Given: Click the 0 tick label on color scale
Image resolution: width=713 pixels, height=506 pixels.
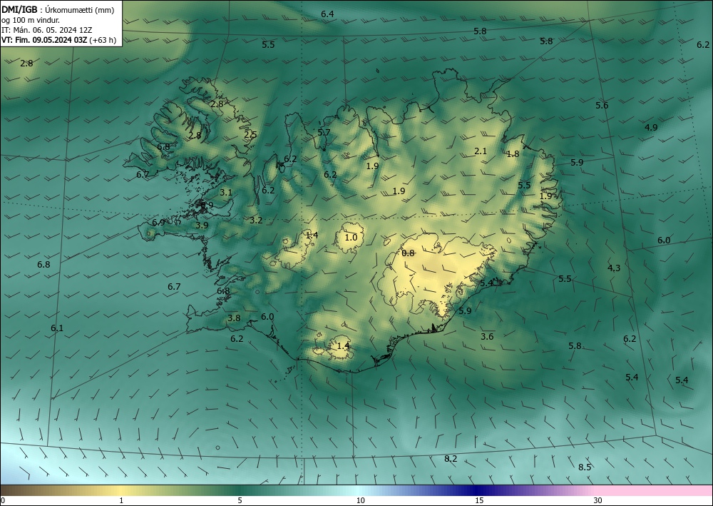Looking at the screenshot, I should pyautogui.click(x=3, y=500).
